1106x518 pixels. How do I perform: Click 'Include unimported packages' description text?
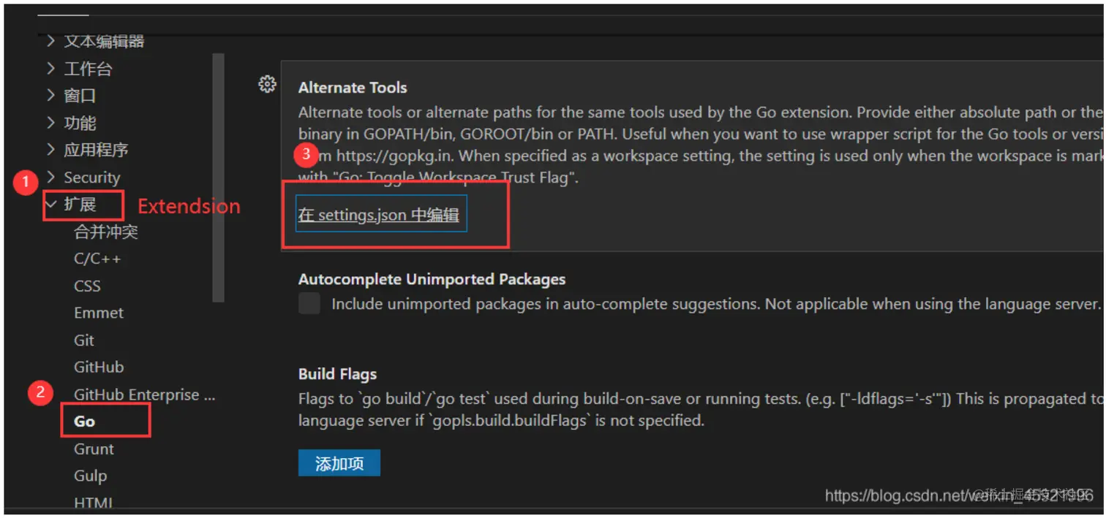click(x=716, y=304)
